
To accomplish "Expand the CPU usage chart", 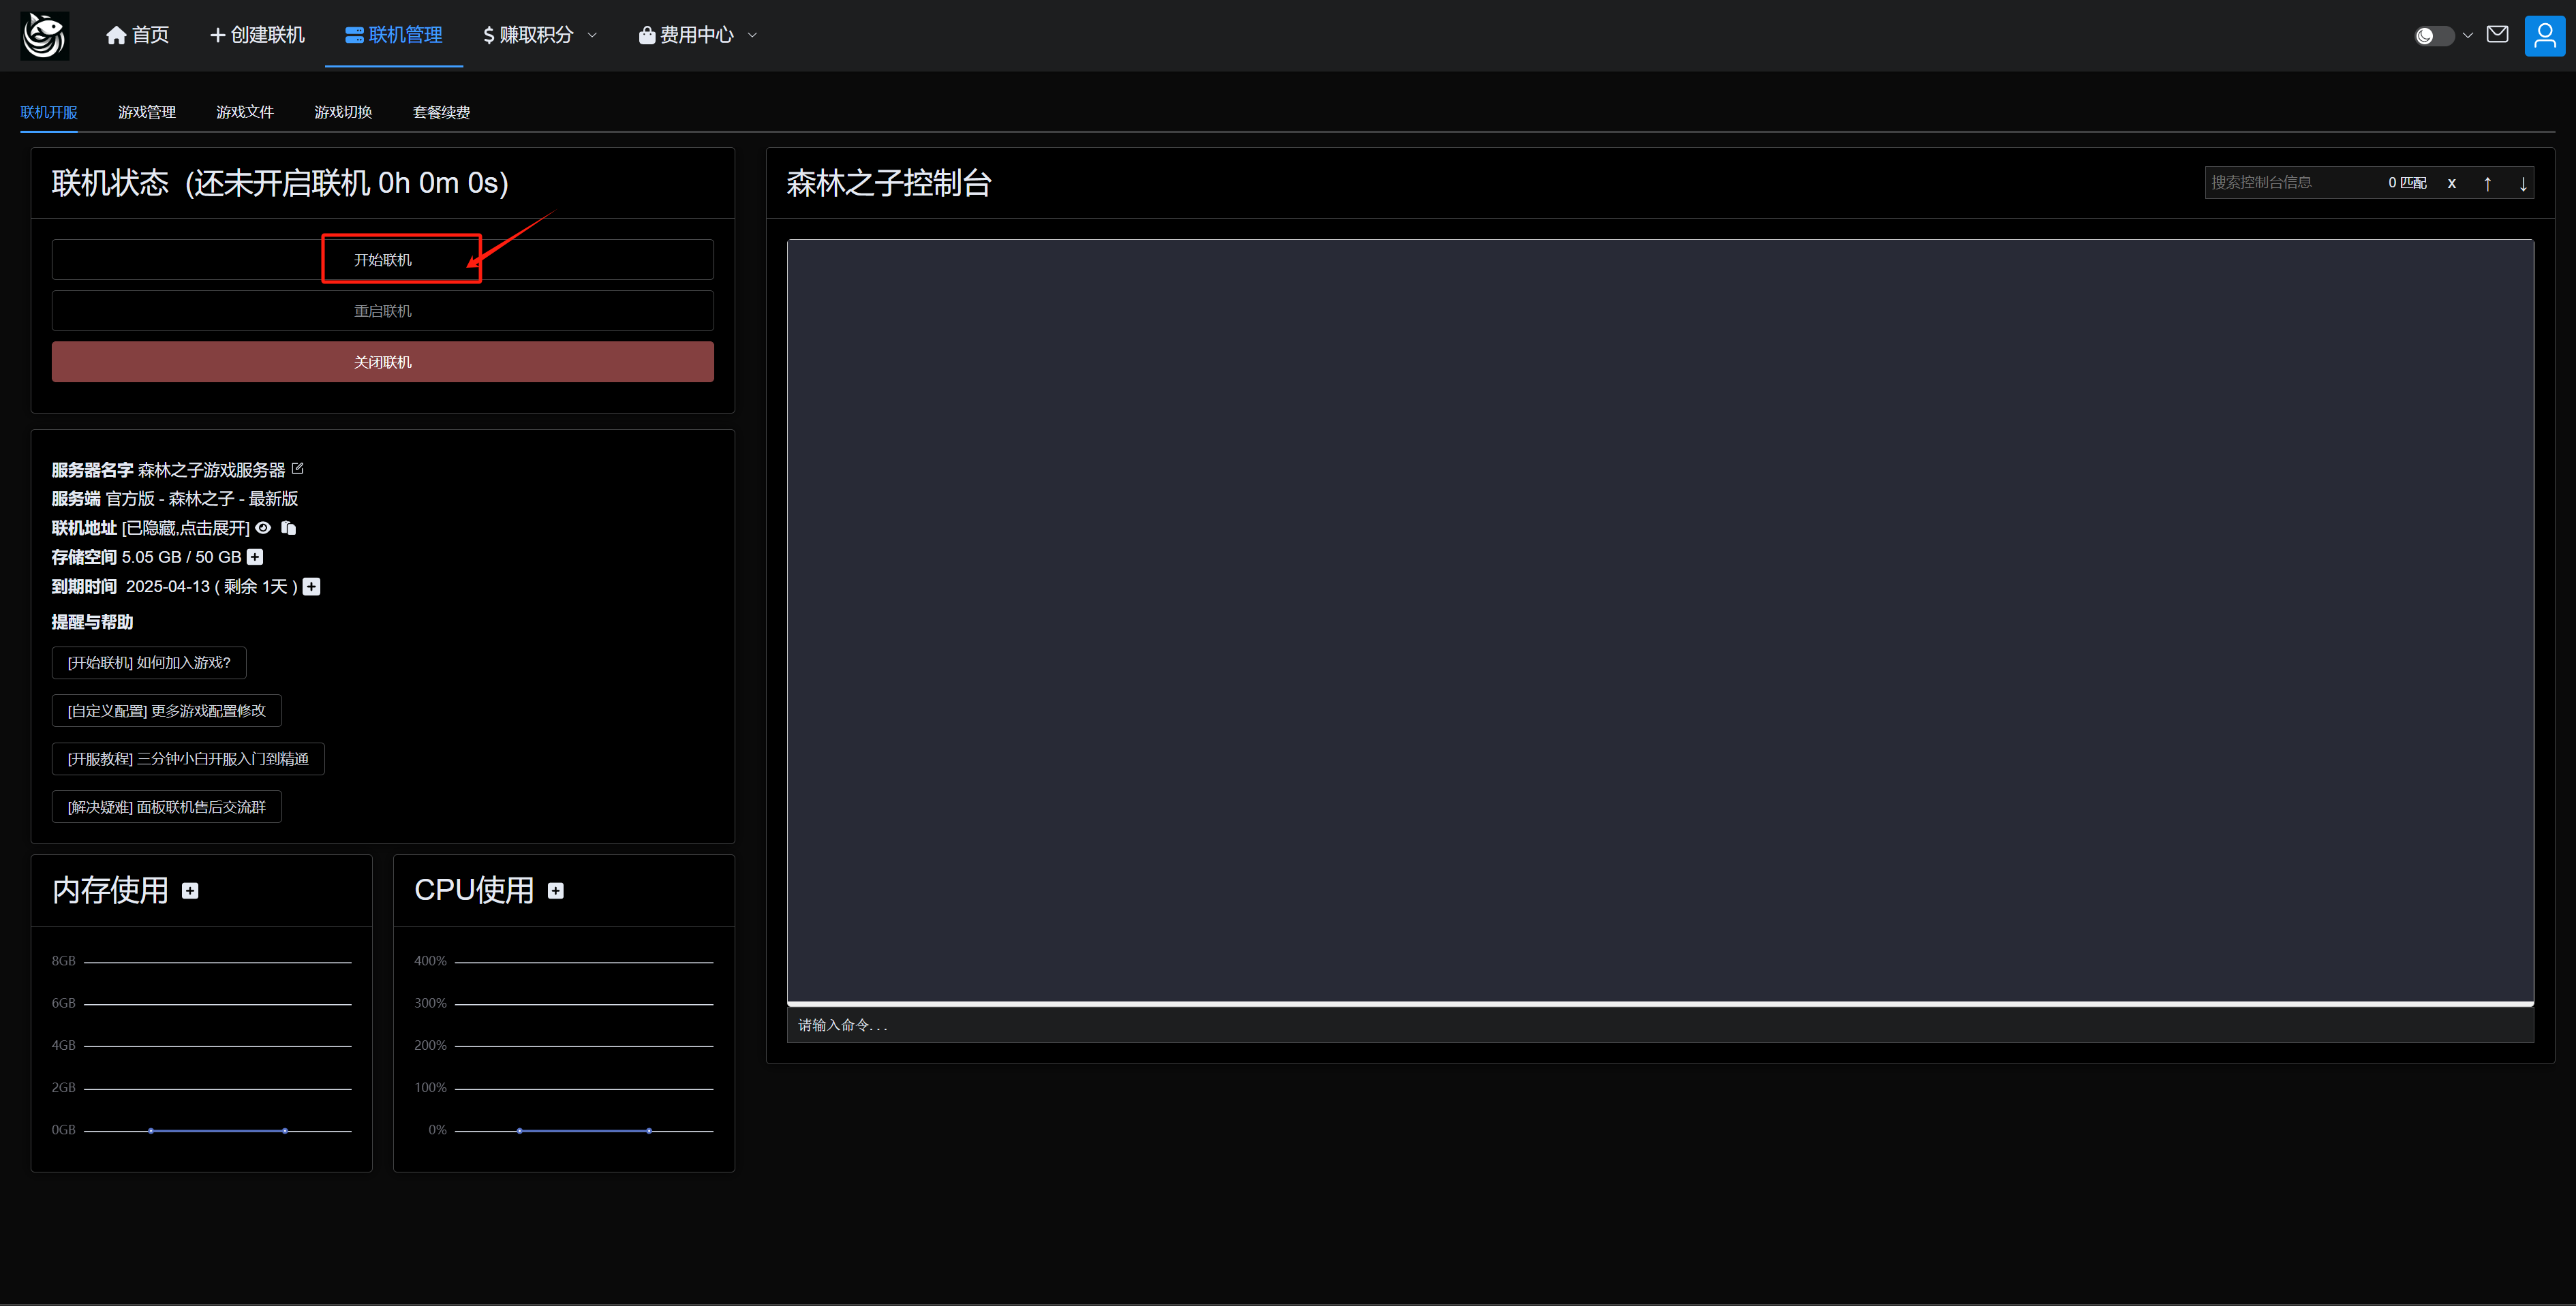I will pyautogui.click(x=556, y=891).
